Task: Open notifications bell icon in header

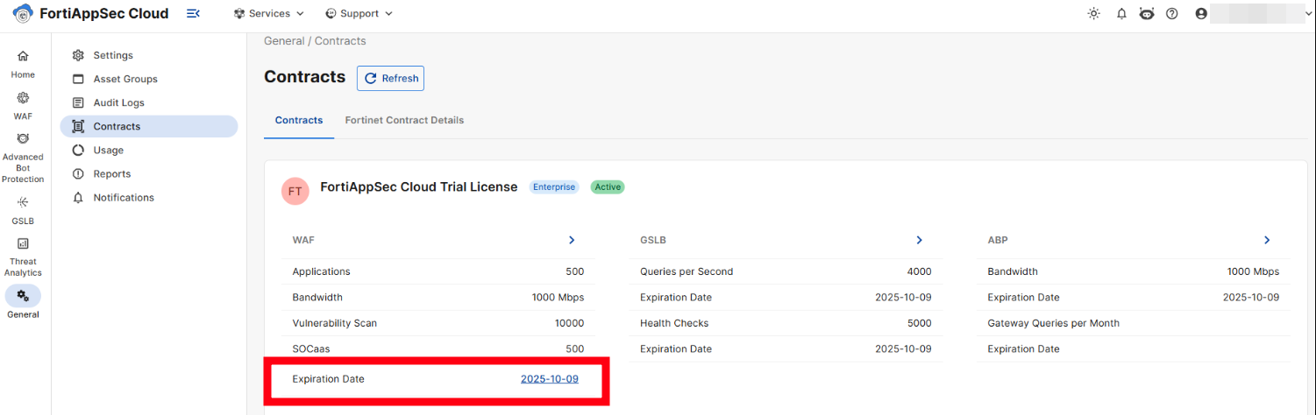Action: click(1121, 13)
